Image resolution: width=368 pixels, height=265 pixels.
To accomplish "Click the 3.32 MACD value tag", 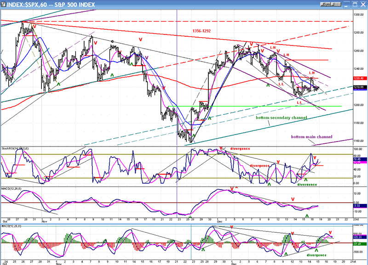I will click(359, 206).
